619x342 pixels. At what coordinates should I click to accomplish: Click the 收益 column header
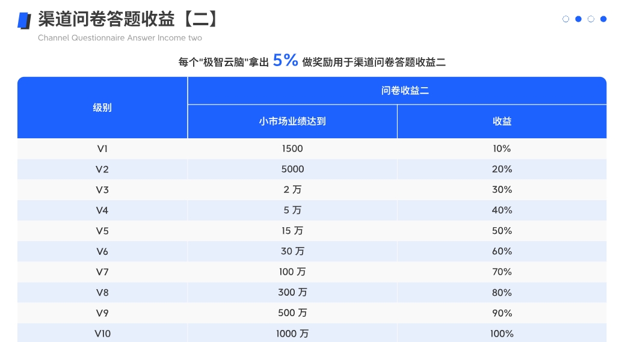pyautogui.click(x=502, y=121)
